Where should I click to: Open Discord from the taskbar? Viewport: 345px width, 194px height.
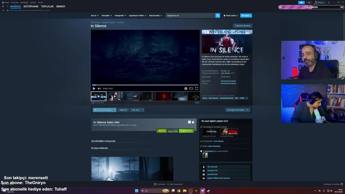[x=202, y=191]
